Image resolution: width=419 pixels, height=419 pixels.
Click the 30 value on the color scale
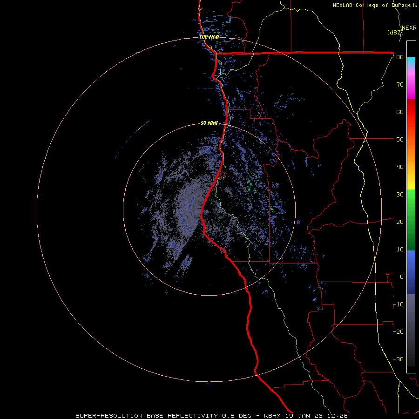click(x=400, y=195)
